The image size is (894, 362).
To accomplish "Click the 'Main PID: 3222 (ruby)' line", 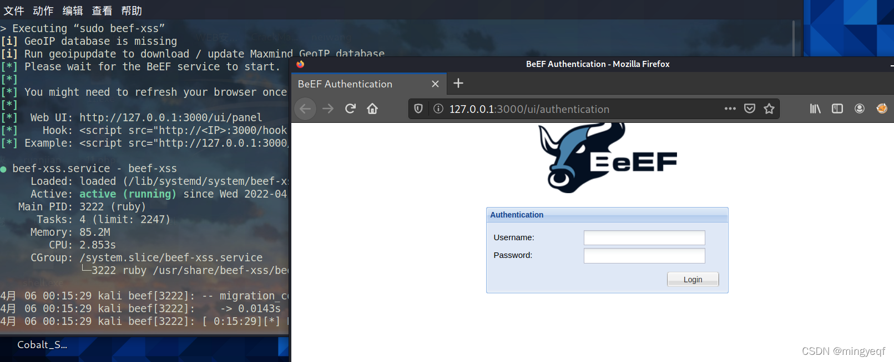I will tap(82, 206).
